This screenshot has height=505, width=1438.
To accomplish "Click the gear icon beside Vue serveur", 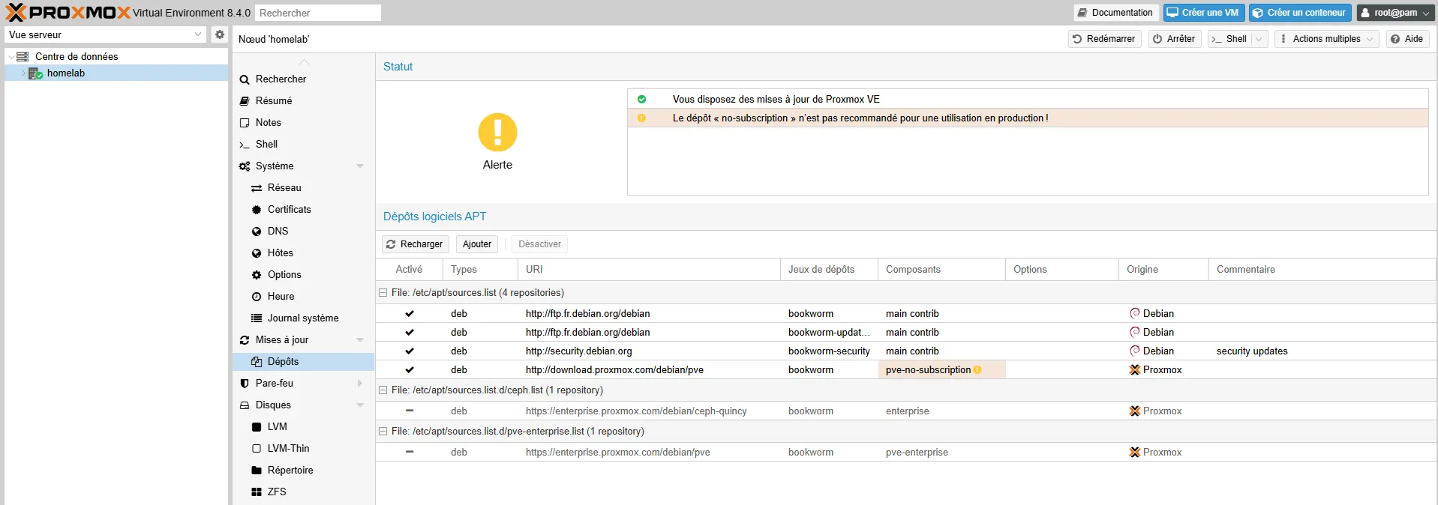I will click(219, 34).
